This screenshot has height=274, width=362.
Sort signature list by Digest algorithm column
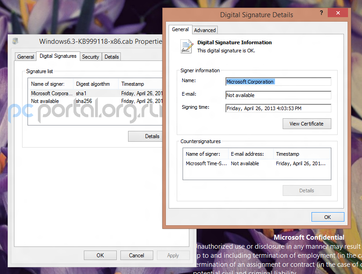(x=96, y=84)
